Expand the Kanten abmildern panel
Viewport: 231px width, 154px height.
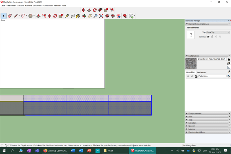tap(187, 132)
